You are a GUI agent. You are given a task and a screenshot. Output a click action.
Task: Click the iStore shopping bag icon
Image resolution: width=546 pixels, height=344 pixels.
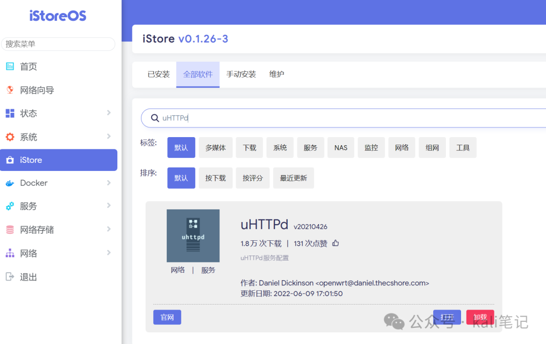tap(10, 160)
